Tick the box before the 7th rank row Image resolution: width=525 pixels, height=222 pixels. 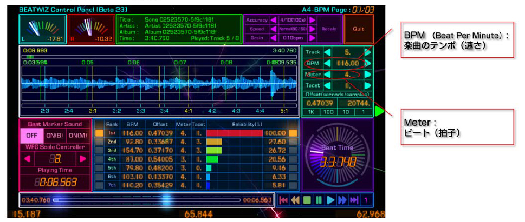pos(99,185)
